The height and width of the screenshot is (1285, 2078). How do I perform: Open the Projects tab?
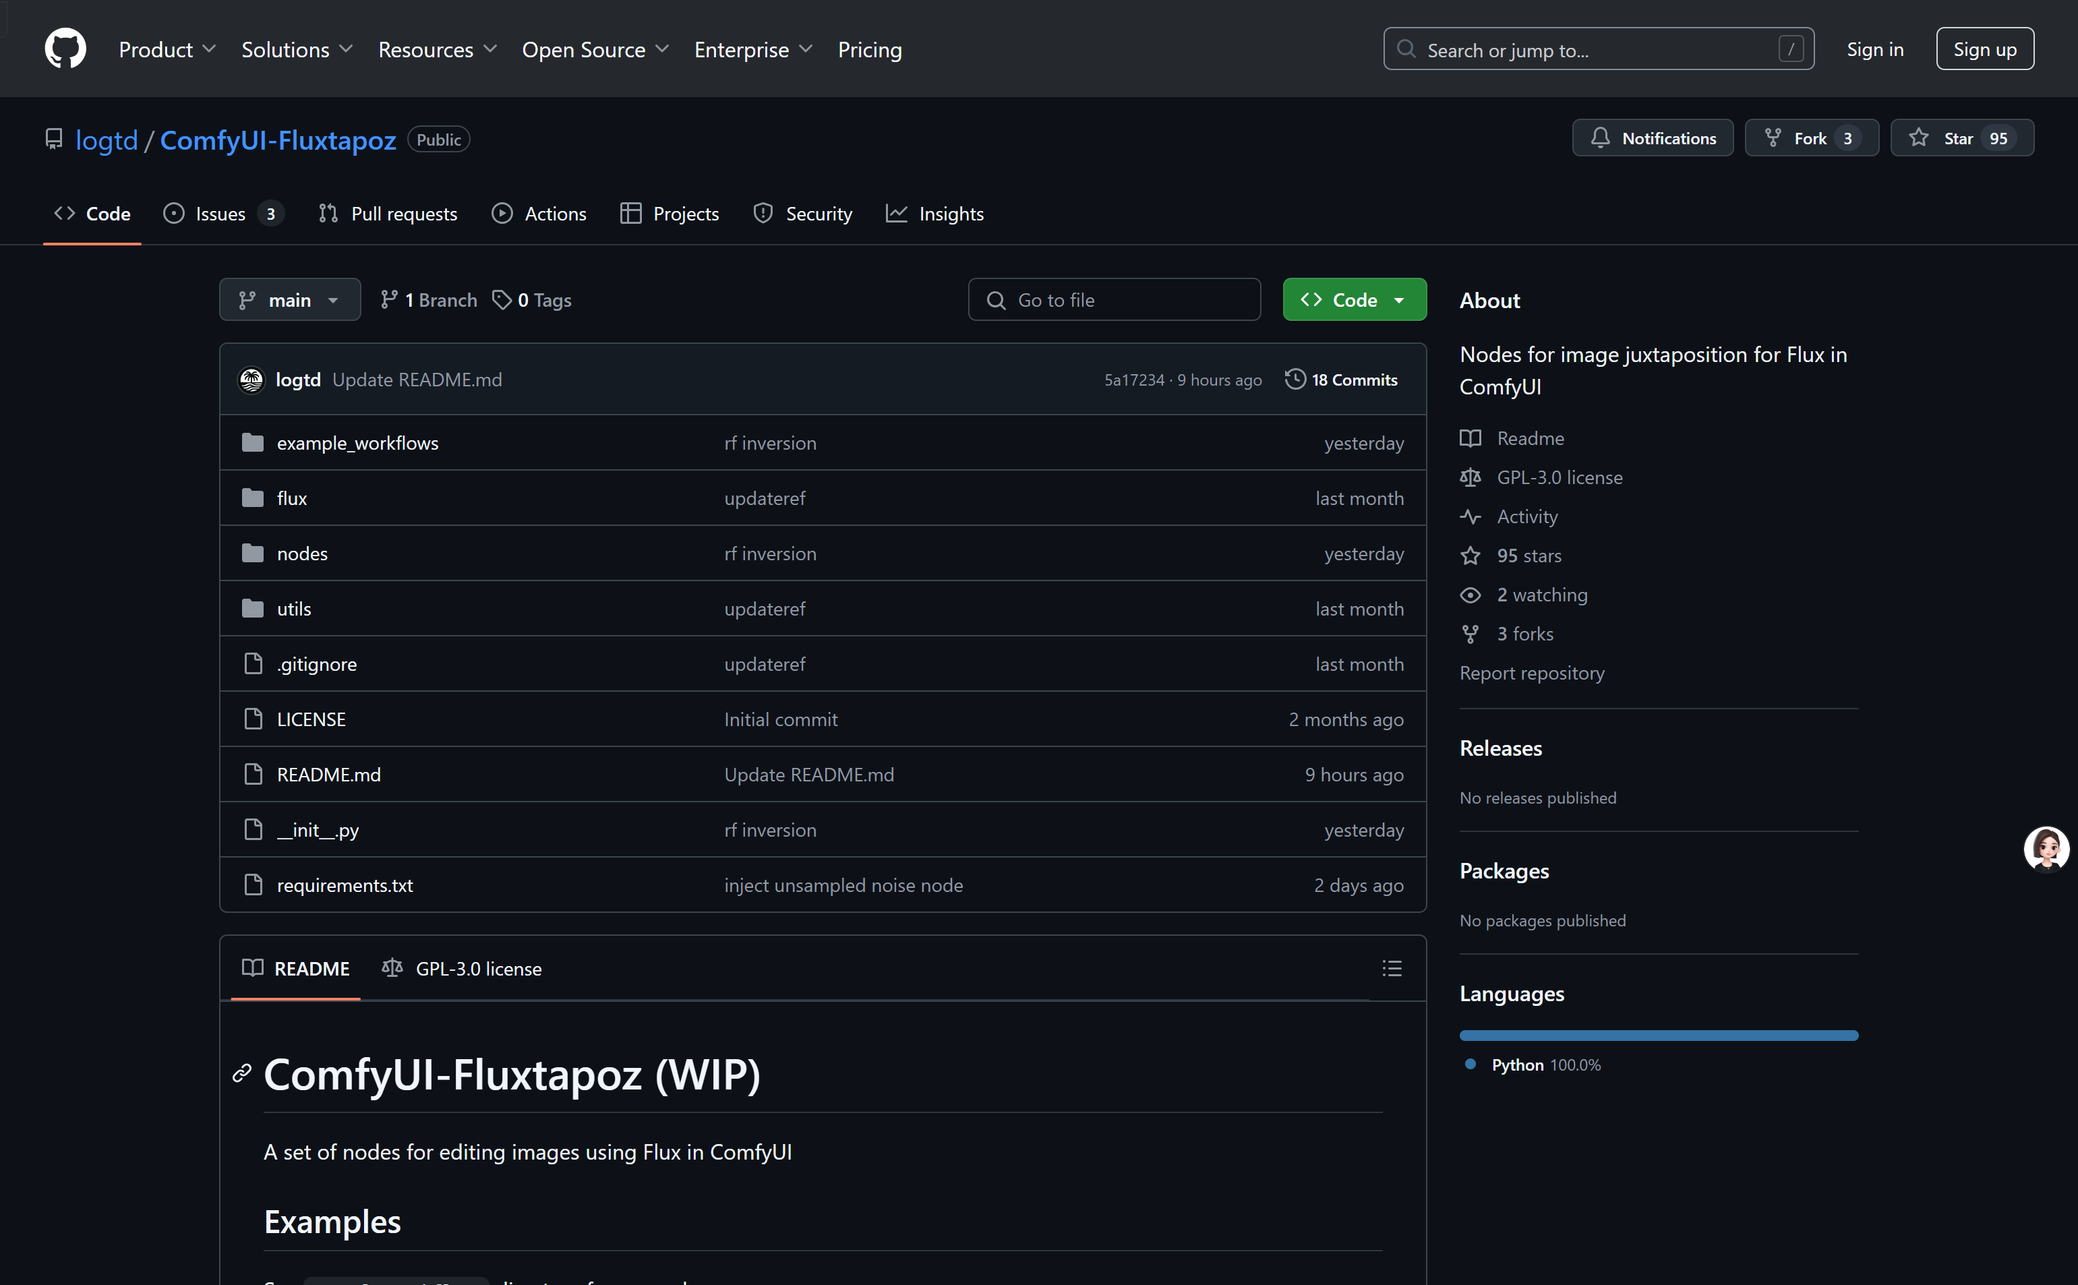[x=670, y=213]
